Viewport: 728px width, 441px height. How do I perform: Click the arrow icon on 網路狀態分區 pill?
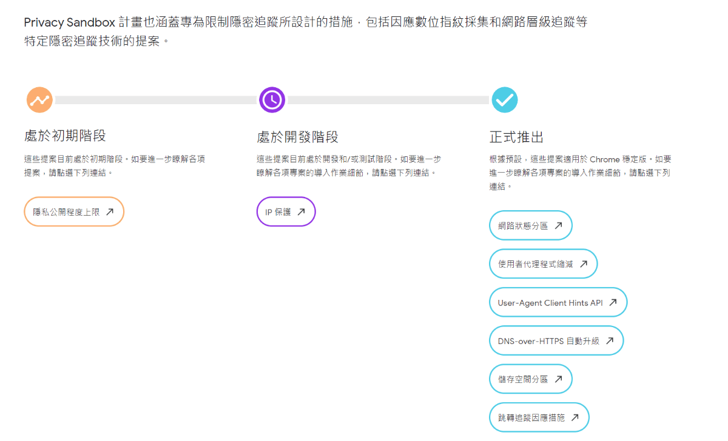pos(559,224)
